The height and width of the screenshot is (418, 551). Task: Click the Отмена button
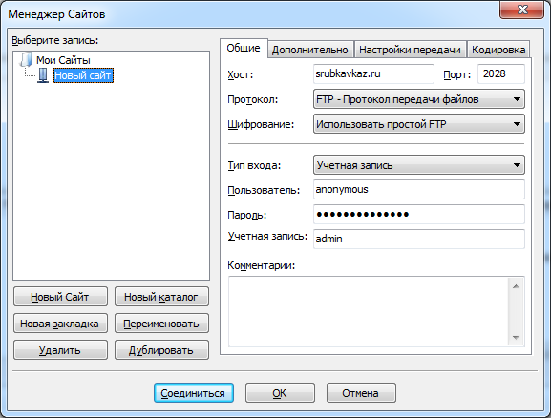[361, 393]
